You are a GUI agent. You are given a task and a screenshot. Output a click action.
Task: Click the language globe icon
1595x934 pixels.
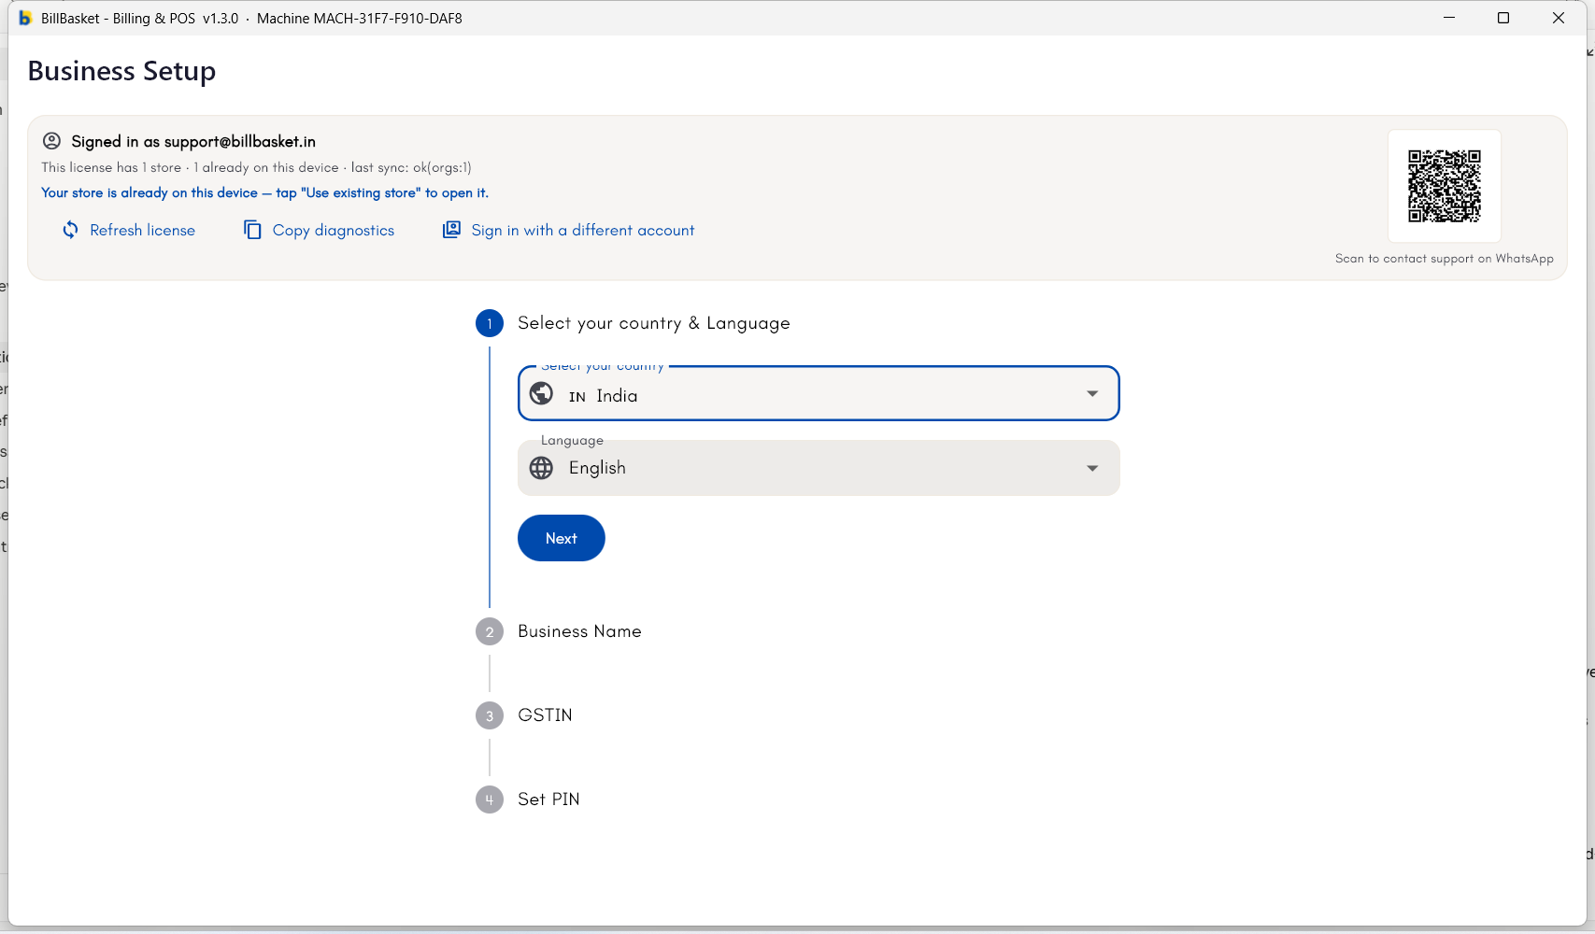click(542, 468)
